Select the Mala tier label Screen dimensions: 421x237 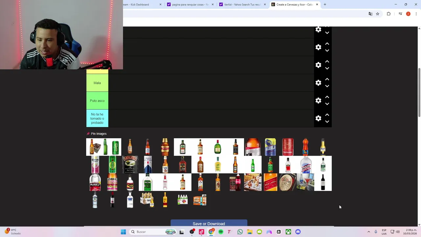tap(97, 83)
